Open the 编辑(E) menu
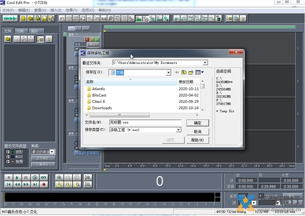 click(24, 10)
